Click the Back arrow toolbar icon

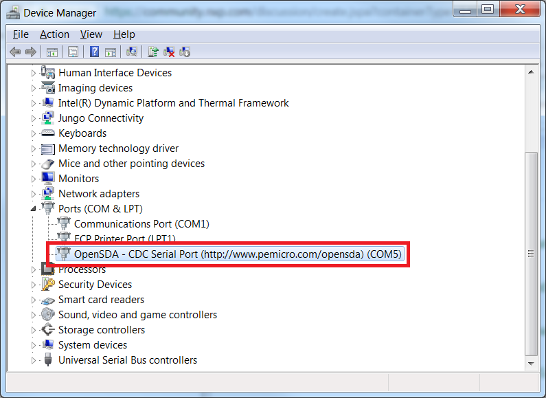click(15, 52)
